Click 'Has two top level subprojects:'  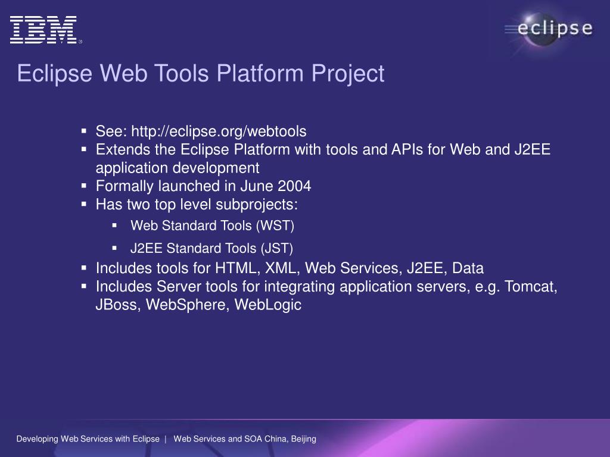tap(197, 205)
